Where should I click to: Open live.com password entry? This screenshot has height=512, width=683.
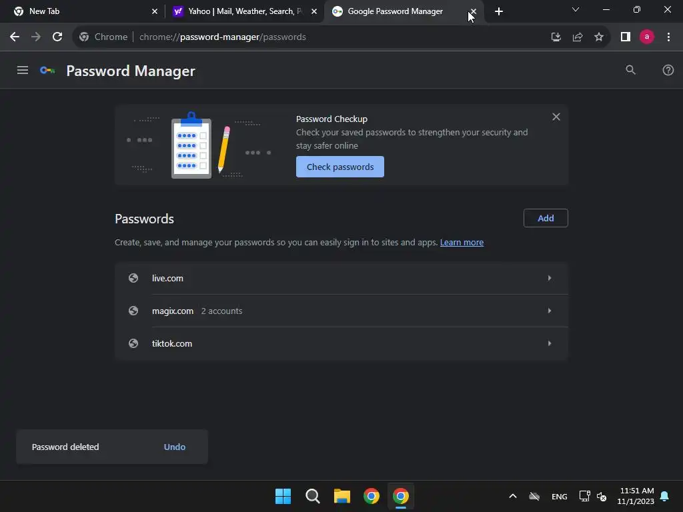[341, 278]
